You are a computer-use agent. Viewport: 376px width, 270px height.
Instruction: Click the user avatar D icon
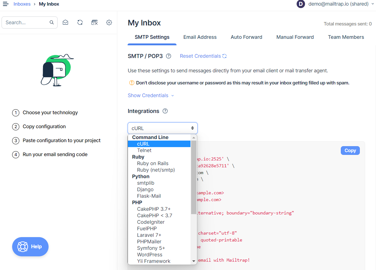click(301, 4)
